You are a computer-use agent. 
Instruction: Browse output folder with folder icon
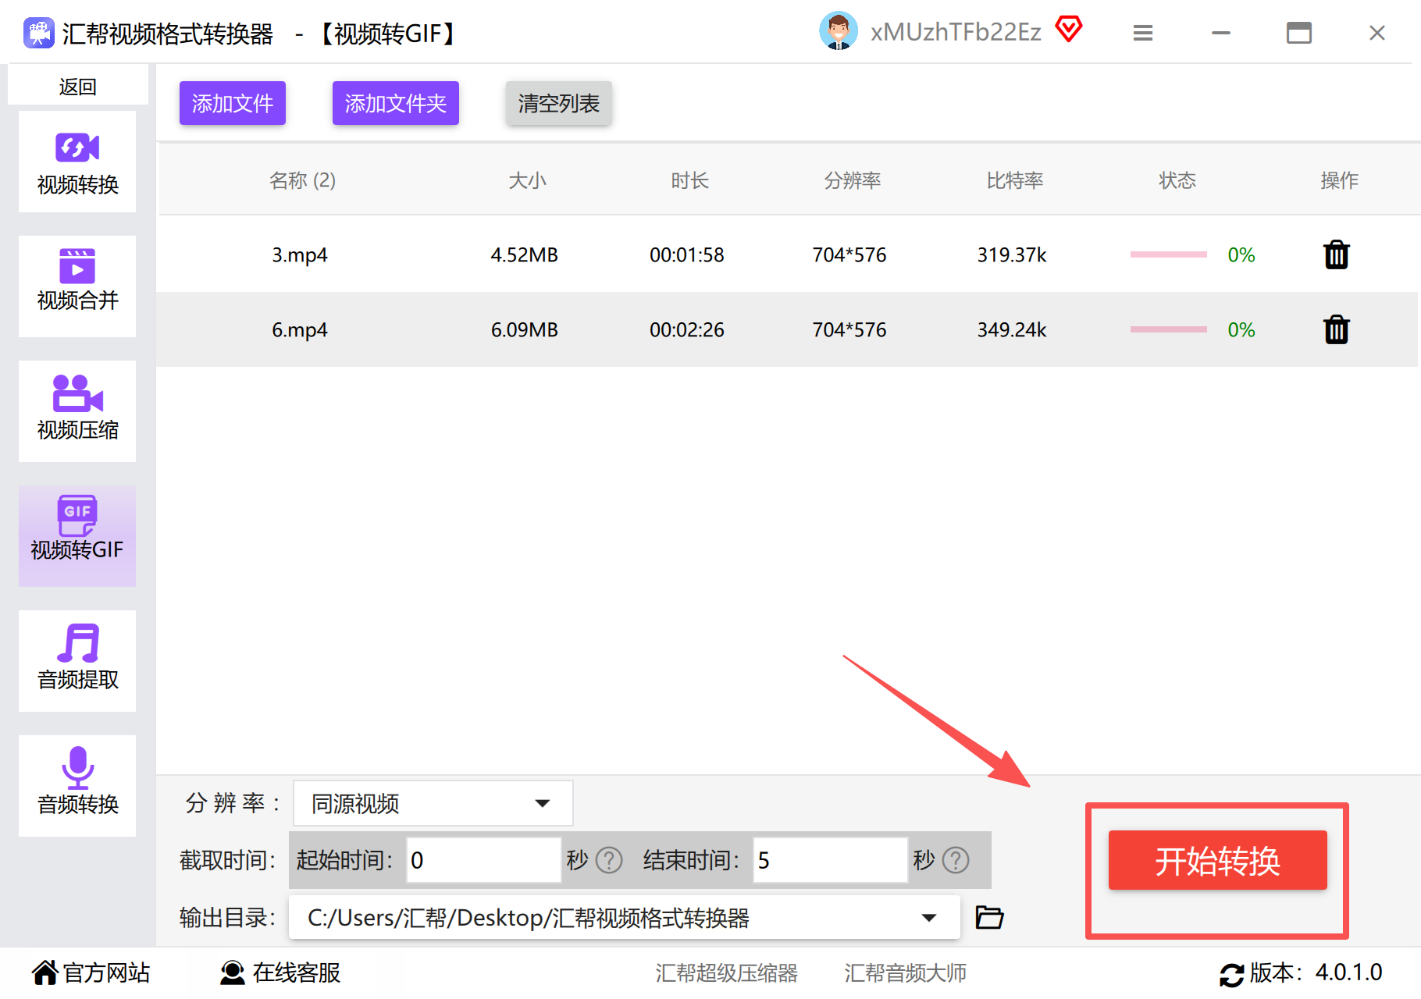(x=989, y=917)
